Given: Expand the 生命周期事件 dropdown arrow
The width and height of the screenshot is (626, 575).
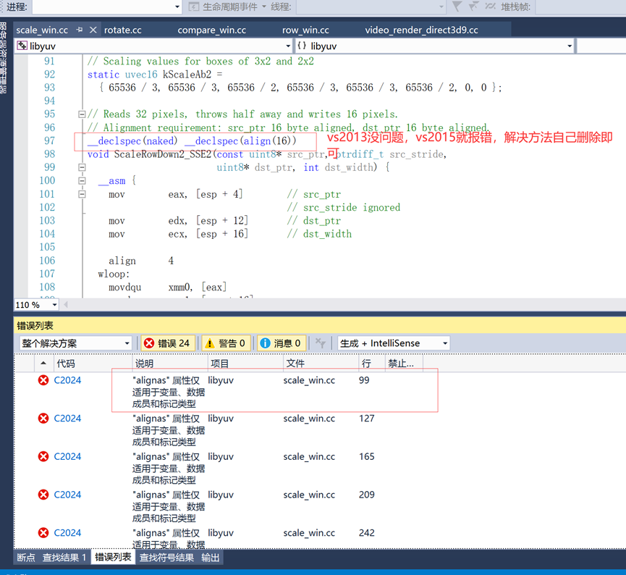Looking at the screenshot, I should click(x=264, y=7).
